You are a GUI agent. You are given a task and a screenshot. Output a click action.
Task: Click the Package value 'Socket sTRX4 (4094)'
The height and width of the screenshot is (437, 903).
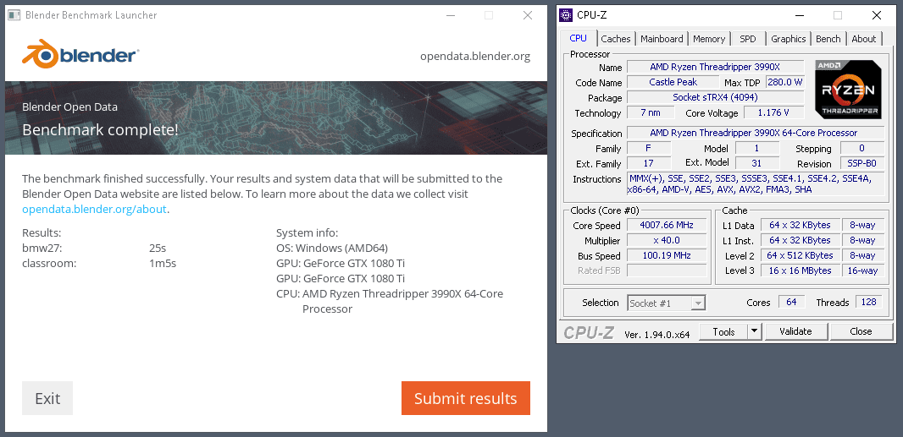pos(715,97)
